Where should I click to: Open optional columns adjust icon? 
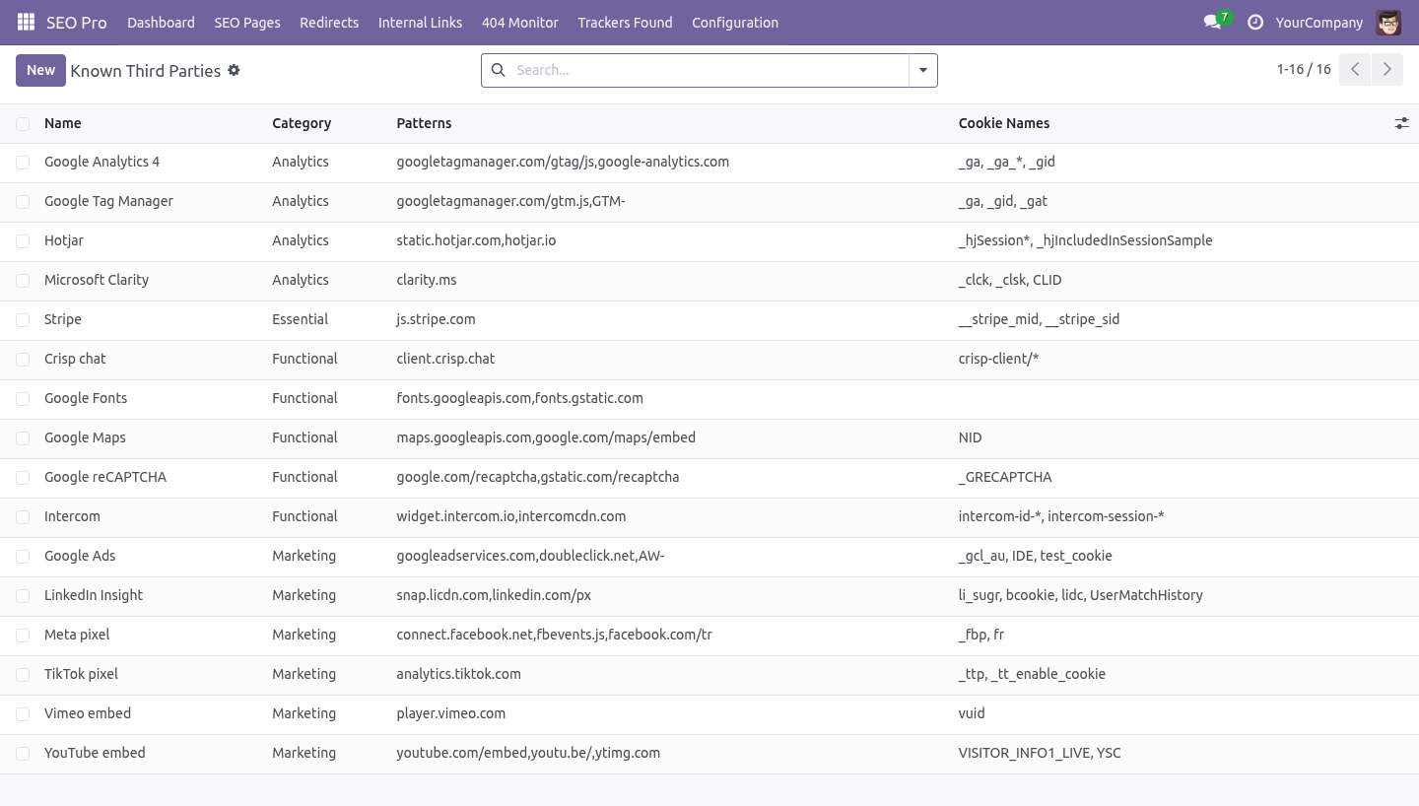coord(1401,123)
